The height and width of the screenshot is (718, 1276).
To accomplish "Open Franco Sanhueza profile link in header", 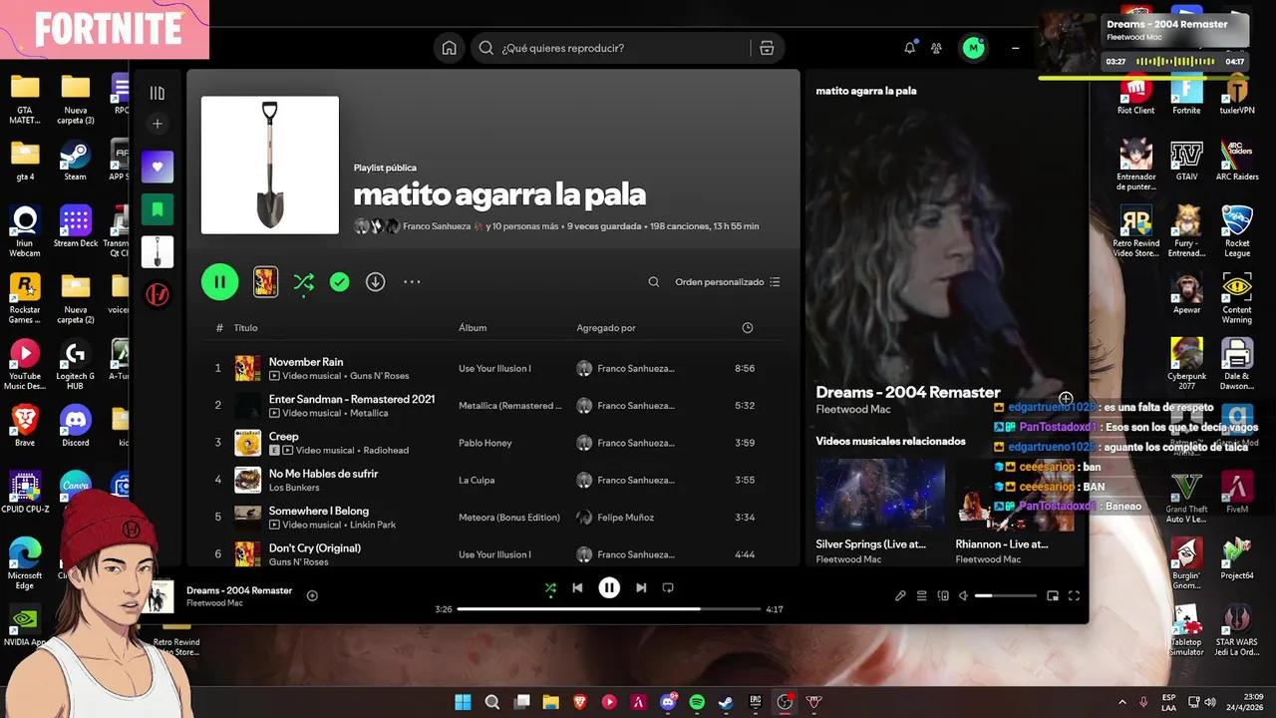I will [x=437, y=226].
